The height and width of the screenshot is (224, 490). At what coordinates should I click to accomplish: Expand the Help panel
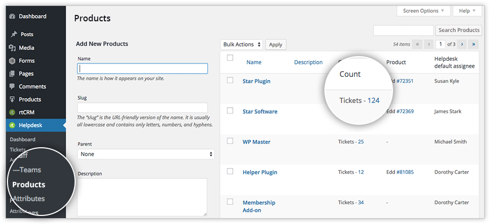point(468,11)
